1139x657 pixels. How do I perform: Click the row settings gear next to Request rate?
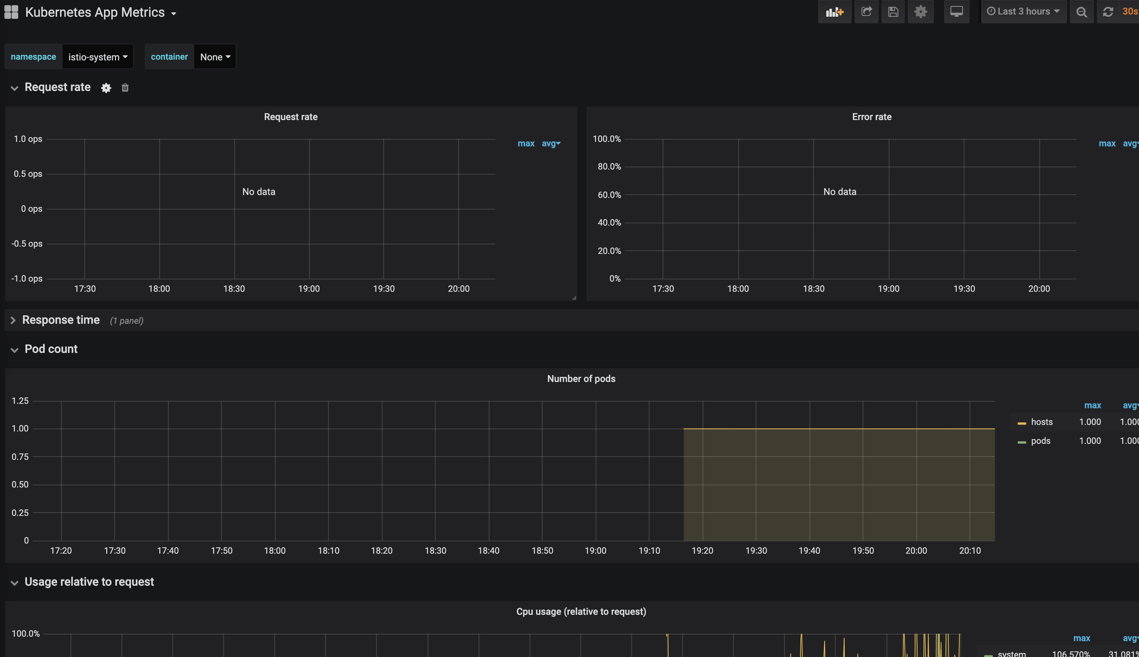105,88
